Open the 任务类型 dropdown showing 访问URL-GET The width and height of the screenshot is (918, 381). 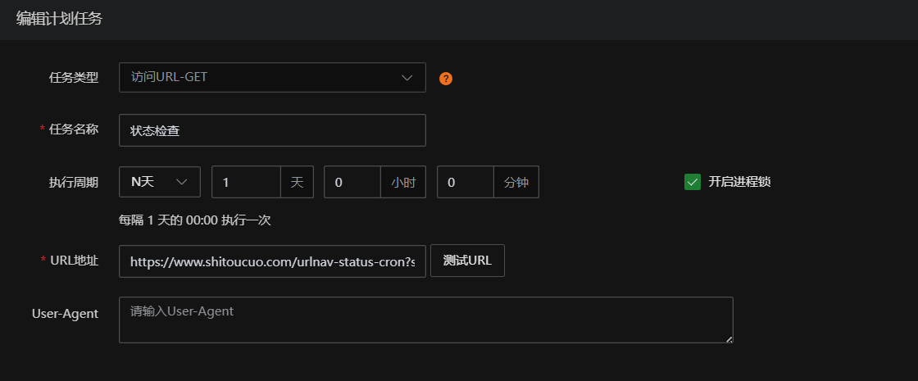coord(262,78)
